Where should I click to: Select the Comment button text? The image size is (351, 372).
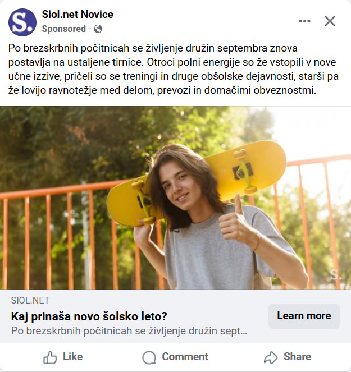(185, 357)
